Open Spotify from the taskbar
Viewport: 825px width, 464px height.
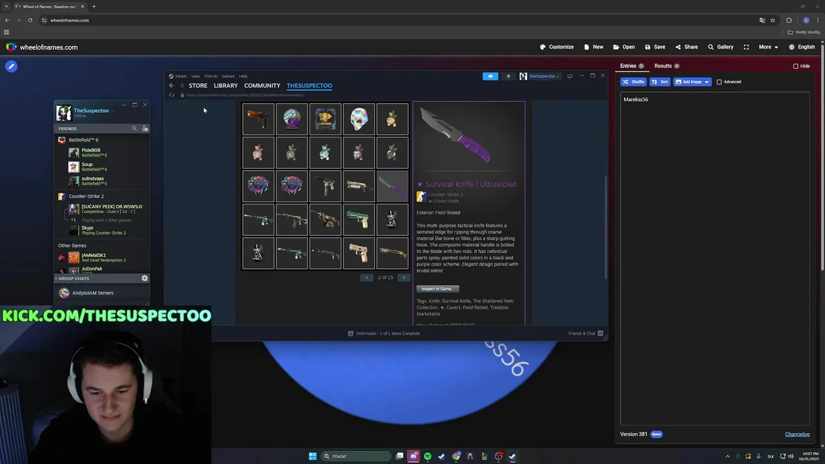tap(427, 456)
